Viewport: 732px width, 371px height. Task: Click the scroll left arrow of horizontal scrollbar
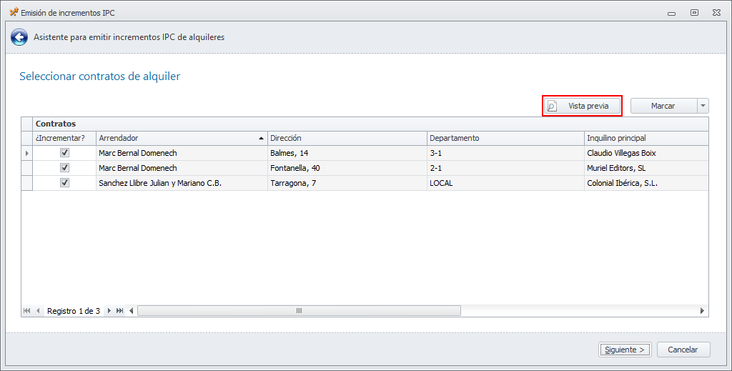[132, 311]
